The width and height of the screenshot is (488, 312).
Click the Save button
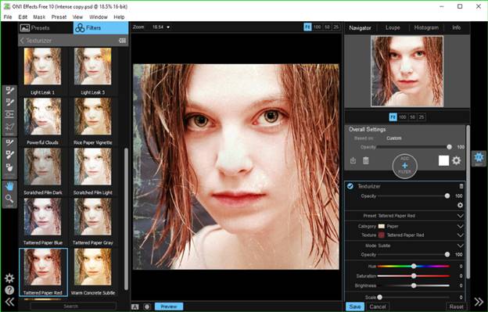coord(355,307)
